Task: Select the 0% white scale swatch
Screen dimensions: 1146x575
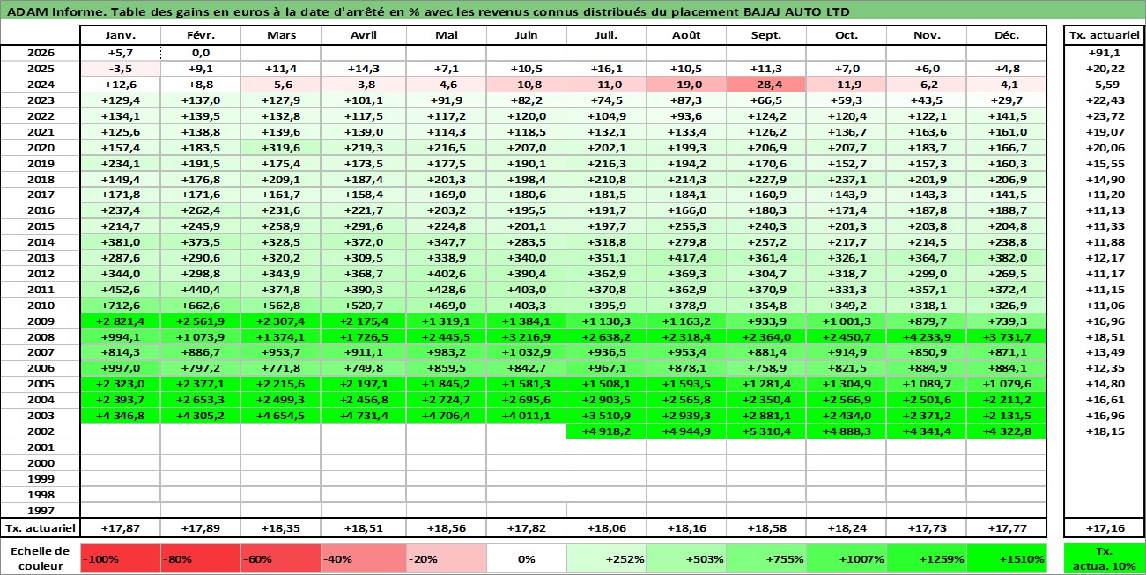Action: (527, 558)
